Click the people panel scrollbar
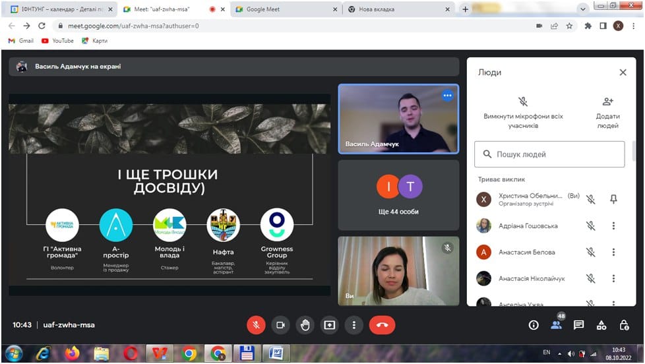The width and height of the screenshot is (645, 364). pos(634,152)
